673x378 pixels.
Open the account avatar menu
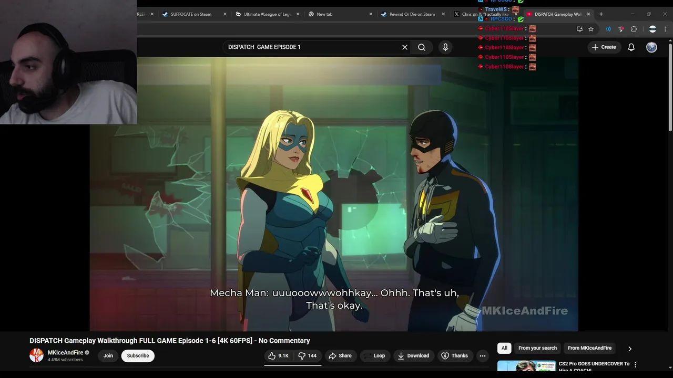[651, 47]
